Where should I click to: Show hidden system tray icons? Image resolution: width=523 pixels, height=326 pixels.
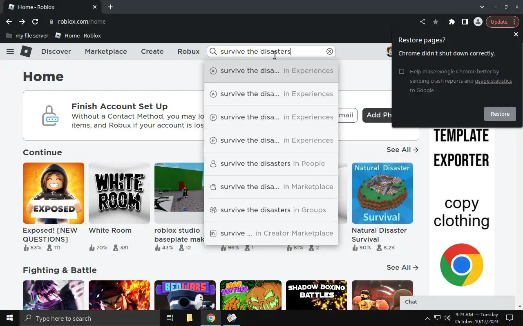coord(427,318)
